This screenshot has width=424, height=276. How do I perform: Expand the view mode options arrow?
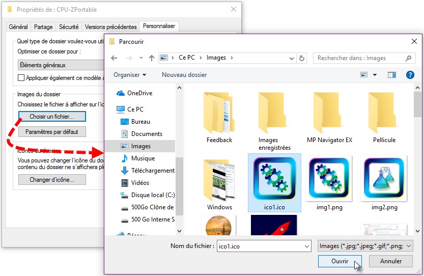[x=375, y=75]
